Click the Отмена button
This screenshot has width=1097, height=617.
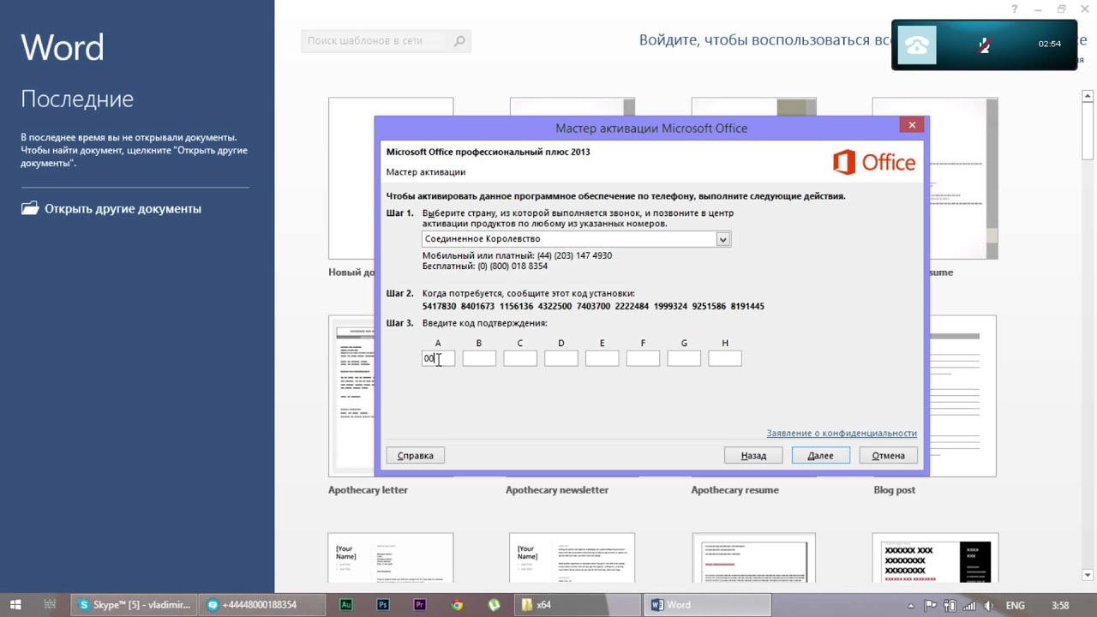pyautogui.click(x=888, y=455)
